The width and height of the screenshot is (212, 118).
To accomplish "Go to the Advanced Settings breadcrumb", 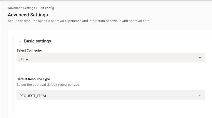I will tap(21, 8).
